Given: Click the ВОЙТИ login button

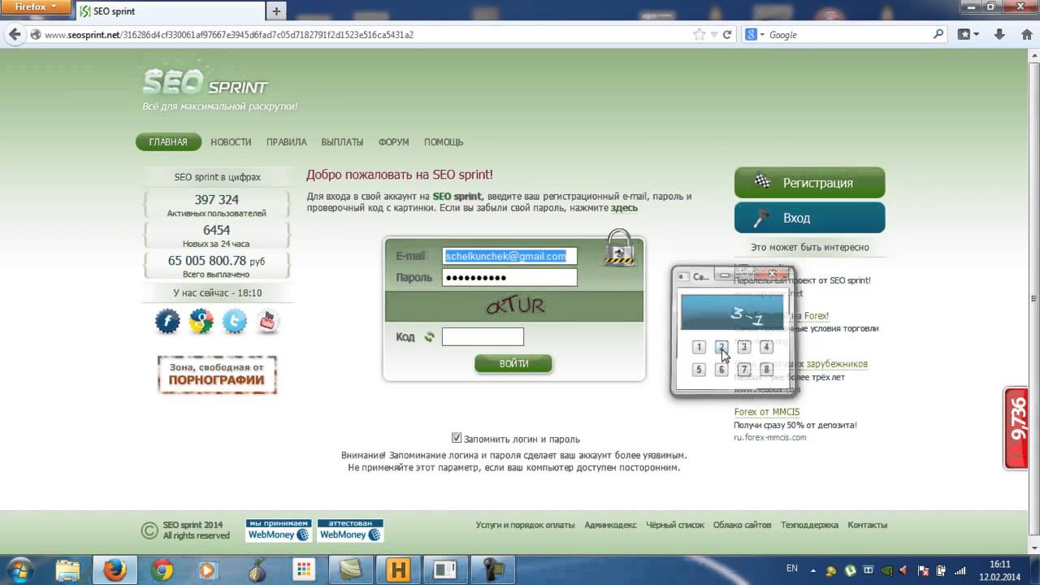Looking at the screenshot, I should (x=513, y=363).
